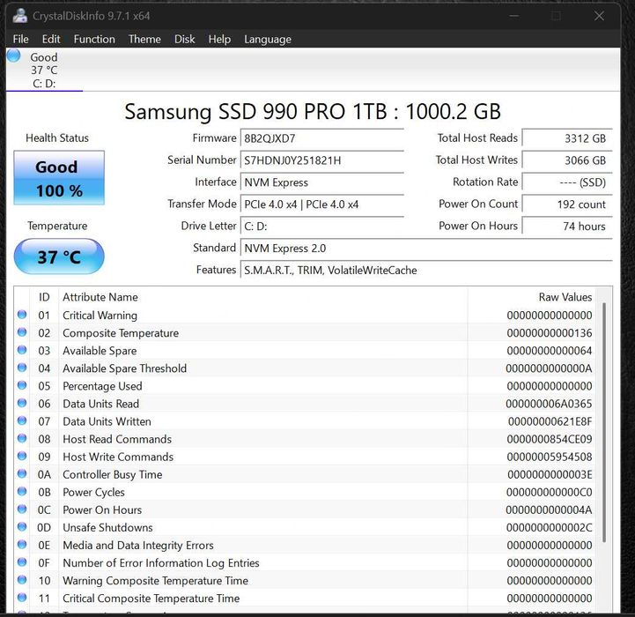Click the Features field with S.M.A.R.T., TRIM
635x617 pixels.
pos(426,270)
